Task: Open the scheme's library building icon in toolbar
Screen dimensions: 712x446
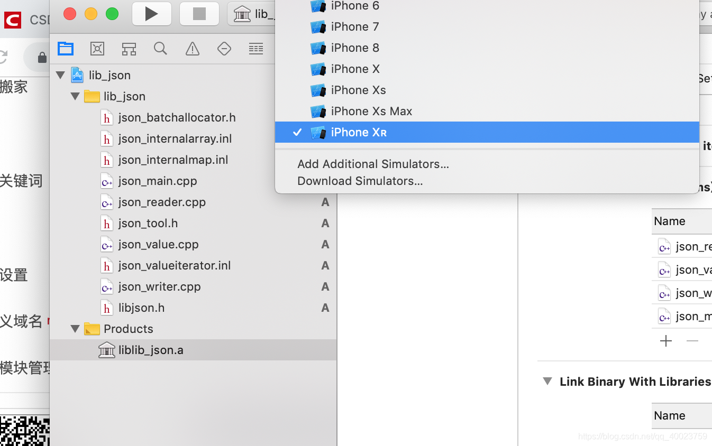Action: point(242,14)
